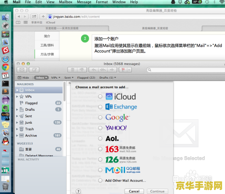Open Finder from the Dock

tap(5, 18)
